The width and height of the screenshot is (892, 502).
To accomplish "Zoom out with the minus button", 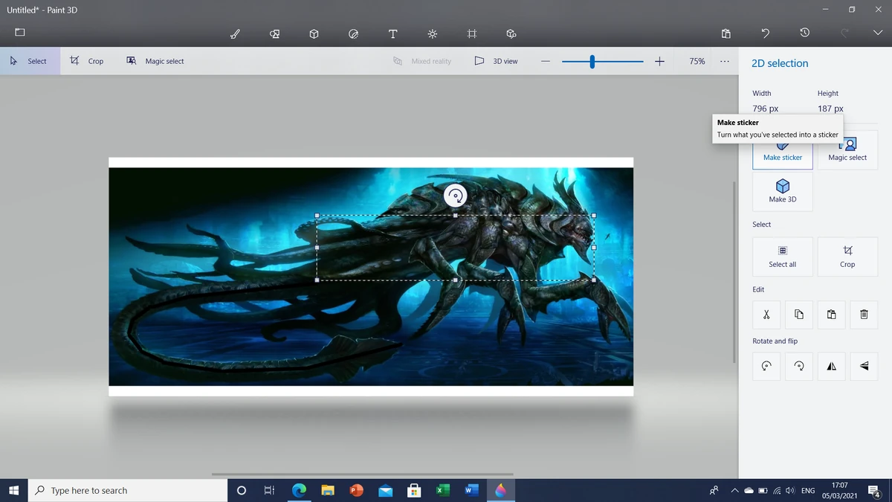I will coord(545,61).
